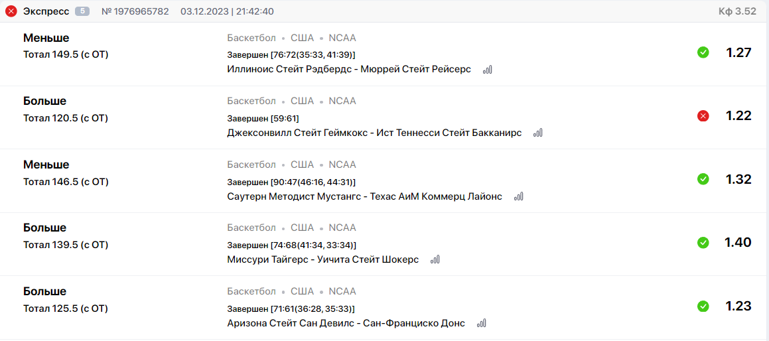Open statistics icon for Саутерн Методист Мустангс match
769x341 pixels.
(519, 197)
